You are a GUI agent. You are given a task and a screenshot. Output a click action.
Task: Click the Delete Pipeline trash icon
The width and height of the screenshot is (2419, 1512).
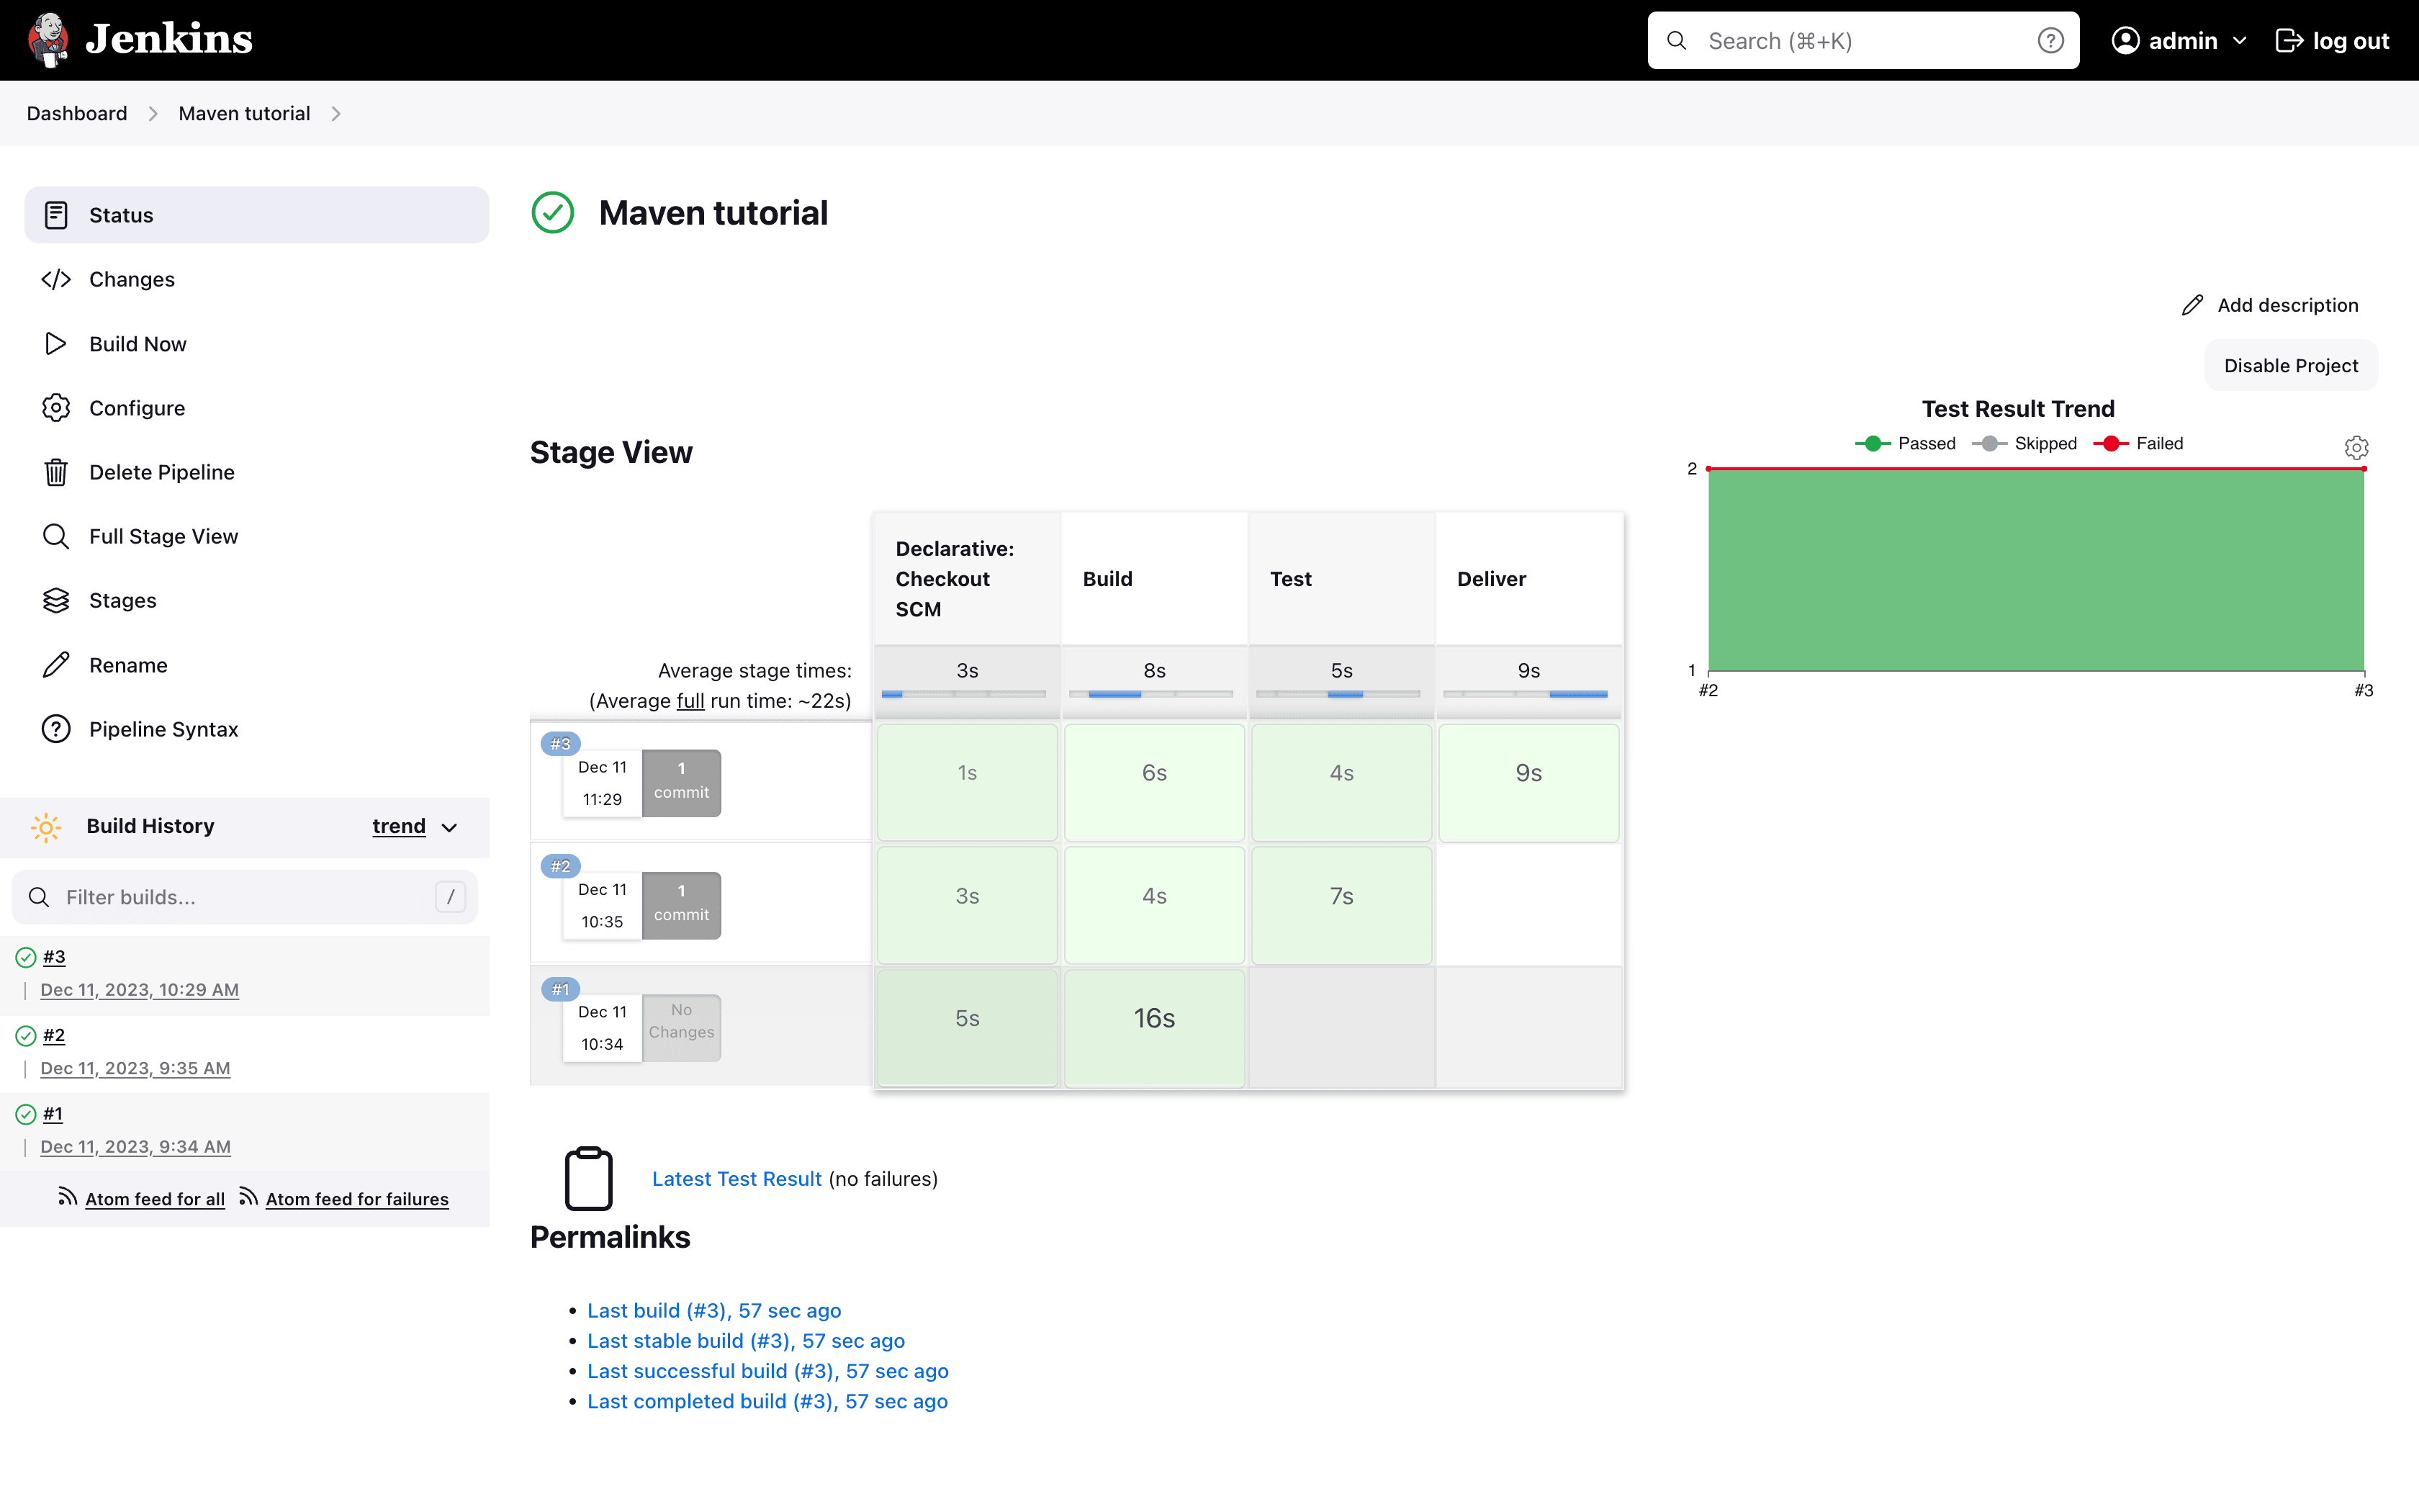pos(56,471)
